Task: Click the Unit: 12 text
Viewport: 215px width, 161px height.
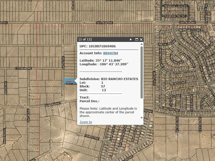Action: click(93, 90)
